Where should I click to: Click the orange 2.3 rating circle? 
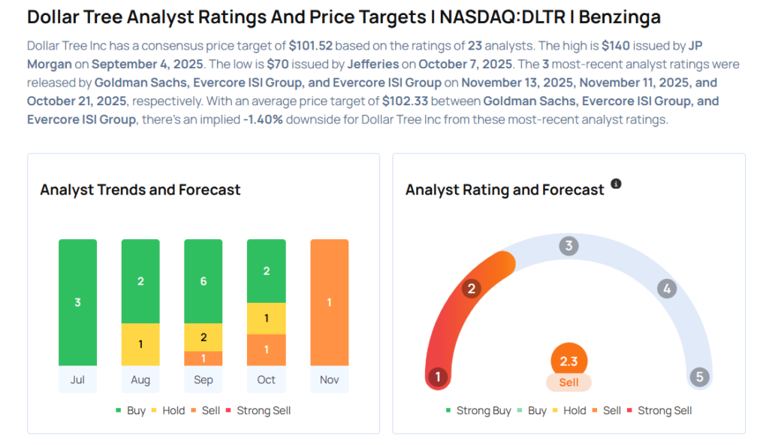[568, 361]
